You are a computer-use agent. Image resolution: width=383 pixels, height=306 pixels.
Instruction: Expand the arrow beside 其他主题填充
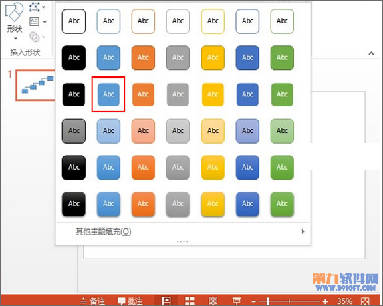pyautogui.click(x=303, y=231)
